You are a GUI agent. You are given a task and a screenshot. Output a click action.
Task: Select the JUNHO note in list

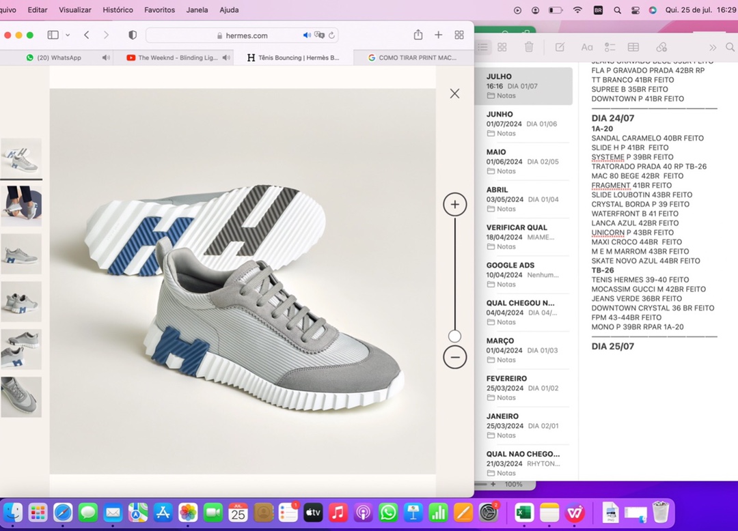pyautogui.click(x=523, y=124)
